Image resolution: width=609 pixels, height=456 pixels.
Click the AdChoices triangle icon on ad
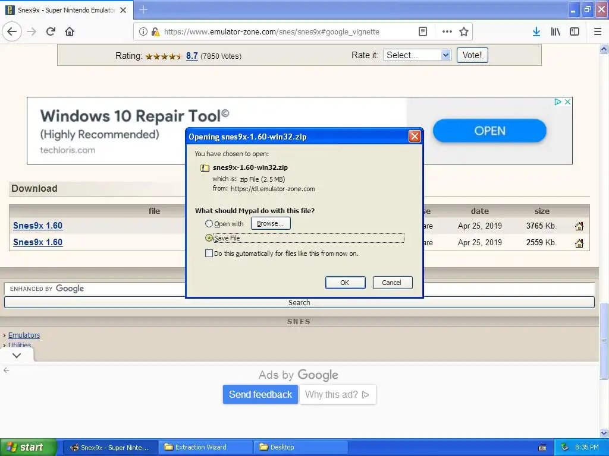pos(558,102)
